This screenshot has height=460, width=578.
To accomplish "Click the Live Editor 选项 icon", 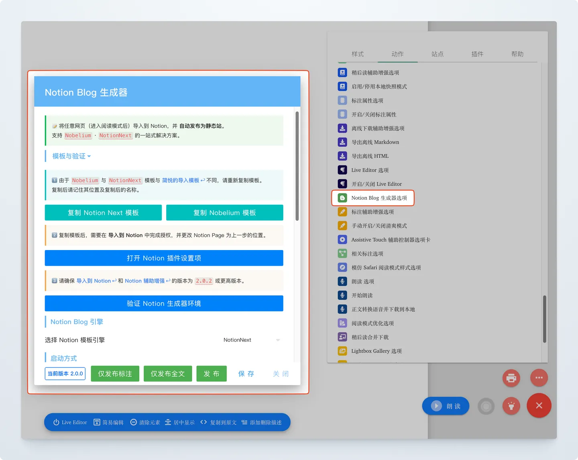I will pyautogui.click(x=342, y=170).
